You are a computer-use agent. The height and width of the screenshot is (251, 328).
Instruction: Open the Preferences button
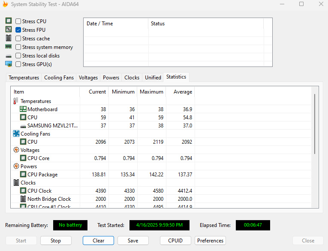(x=210, y=241)
